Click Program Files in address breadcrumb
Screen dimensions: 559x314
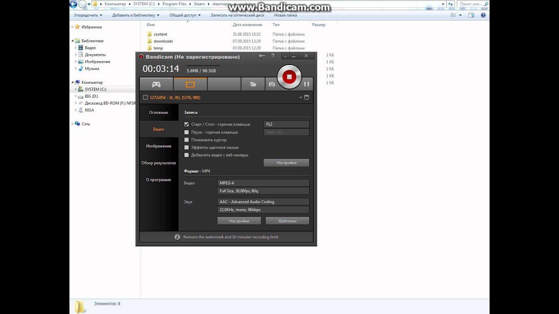tap(174, 4)
